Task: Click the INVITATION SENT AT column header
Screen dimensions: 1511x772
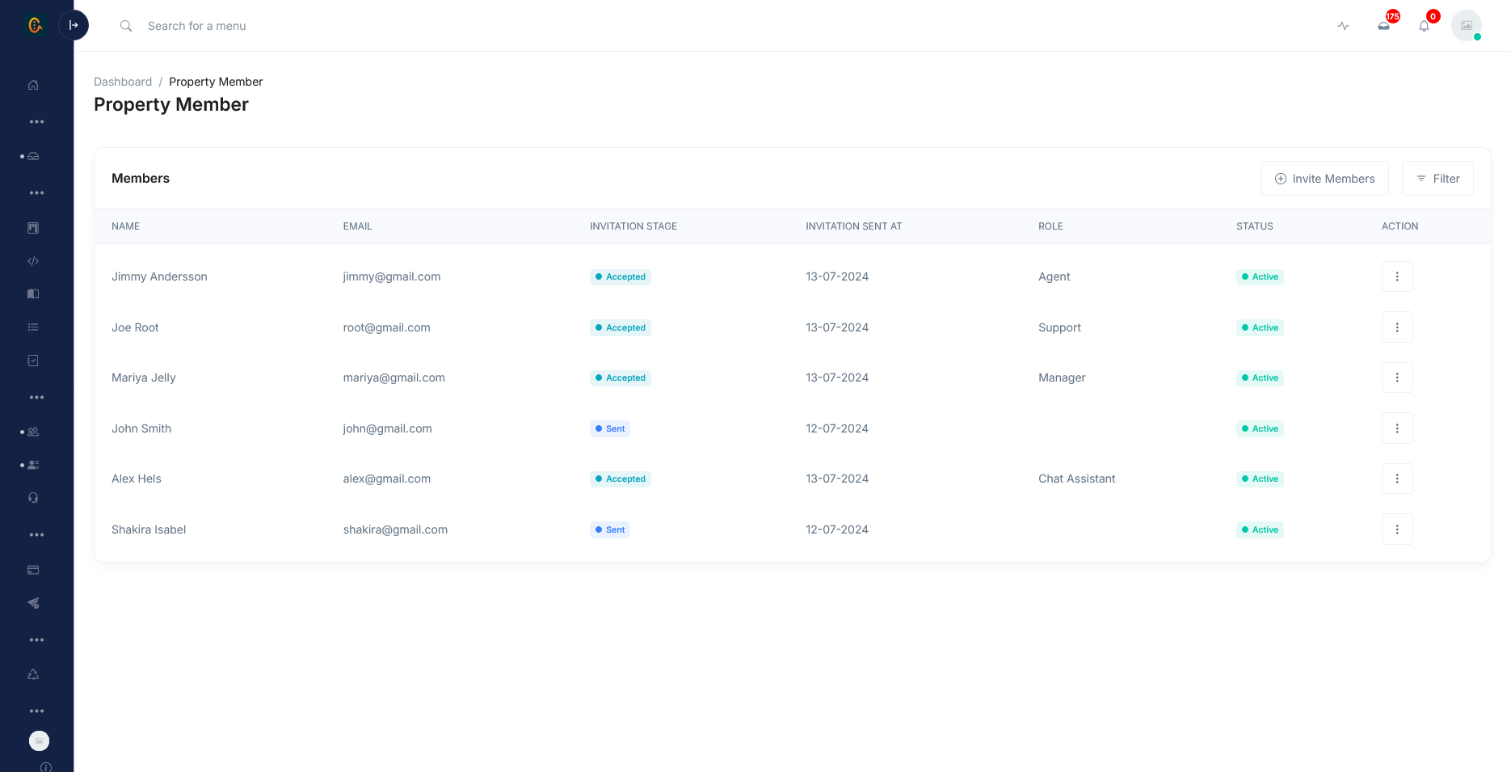Action: point(853,226)
